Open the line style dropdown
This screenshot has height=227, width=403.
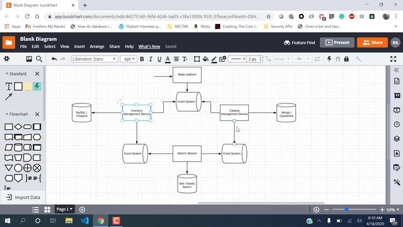coord(237,59)
